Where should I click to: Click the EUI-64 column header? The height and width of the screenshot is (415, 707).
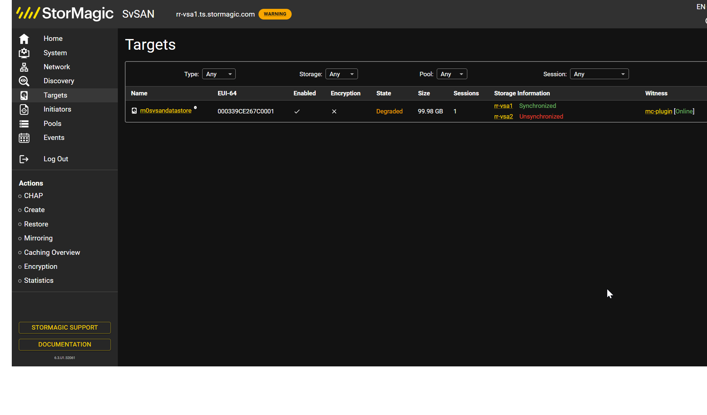(227, 94)
